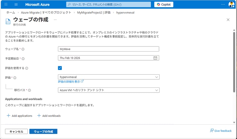The width and height of the screenshot is (237, 139).
Task: Expand the 評価 dropdown showing hypervvmeval
Action: [x=109, y=77]
